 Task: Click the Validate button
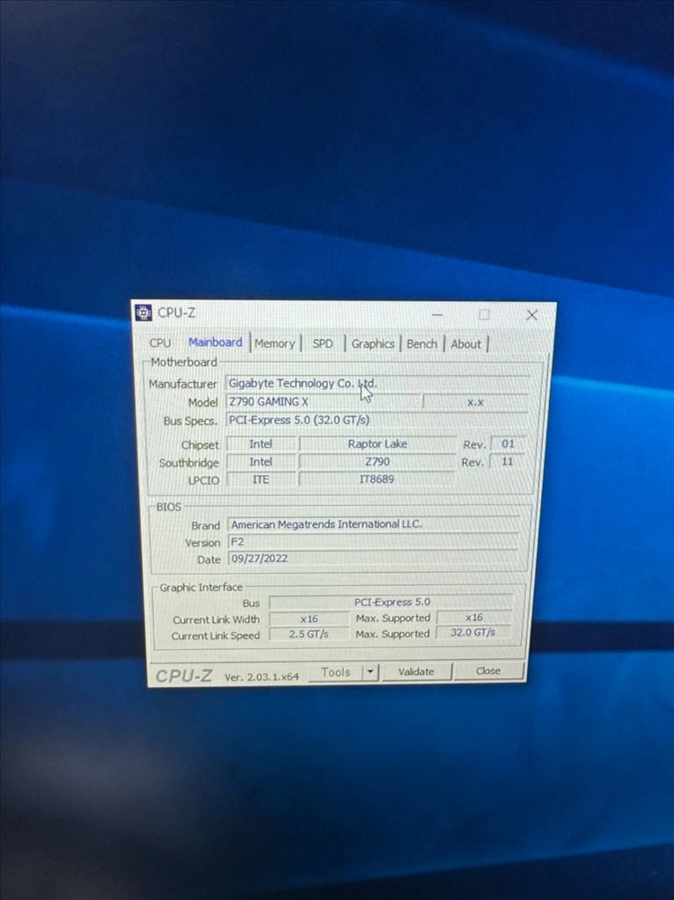click(x=416, y=672)
